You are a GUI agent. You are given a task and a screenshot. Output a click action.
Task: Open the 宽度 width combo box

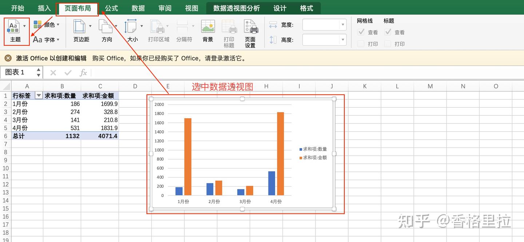click(324, 25)
